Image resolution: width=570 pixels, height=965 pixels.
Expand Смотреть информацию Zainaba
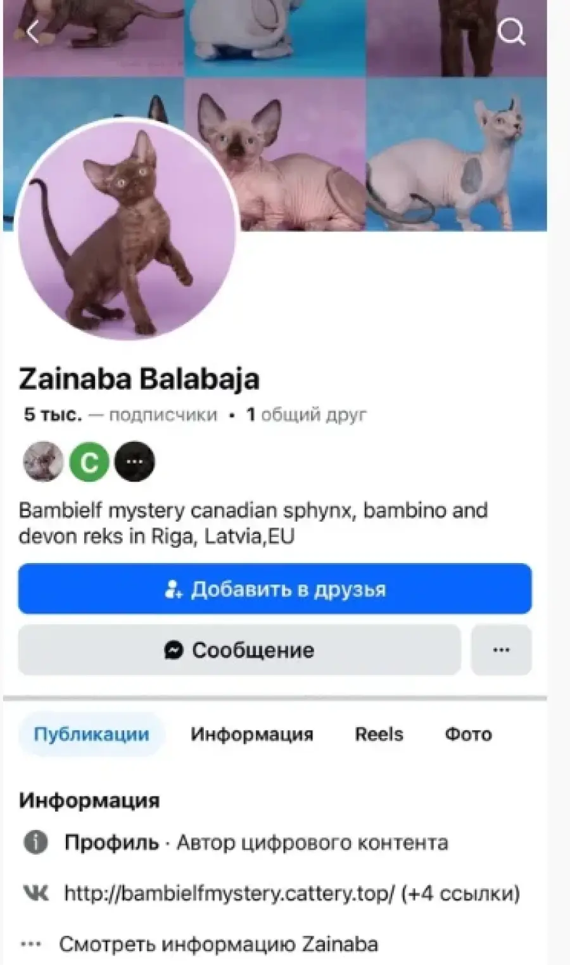218,945
